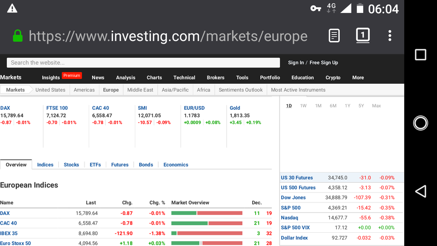The image size is (437, 246).
Task: Select the Max chart range
Action: click(376, 106)
